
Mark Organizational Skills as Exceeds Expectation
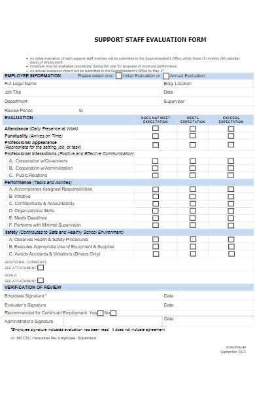click(231, 211)
